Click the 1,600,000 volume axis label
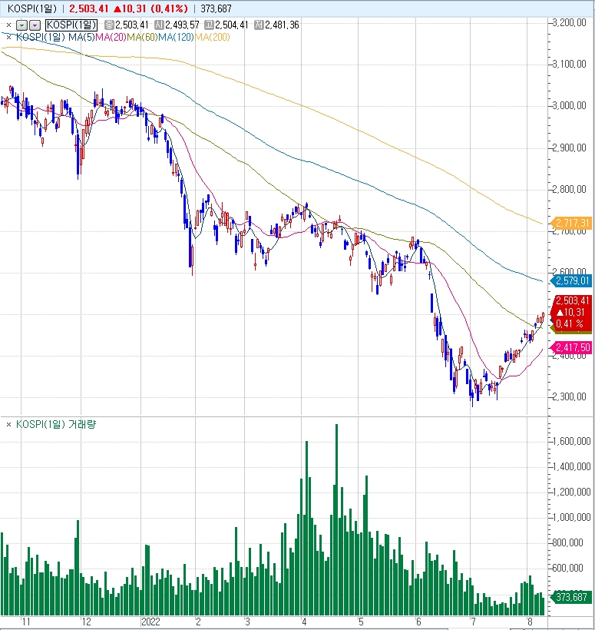Screen dimensions: 595x630 (x=572, y=442)
